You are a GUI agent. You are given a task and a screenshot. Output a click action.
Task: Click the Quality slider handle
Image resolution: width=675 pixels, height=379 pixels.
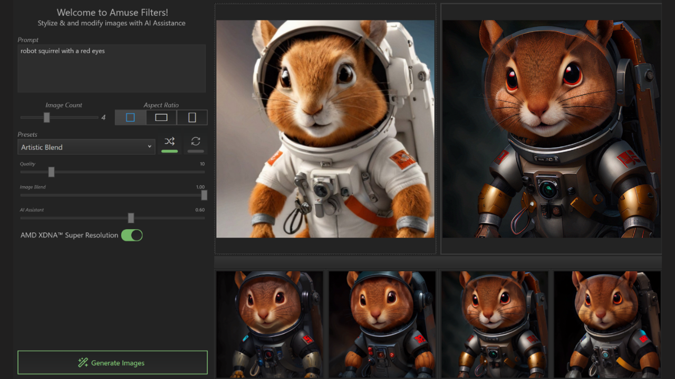click(x=51, y=172)
